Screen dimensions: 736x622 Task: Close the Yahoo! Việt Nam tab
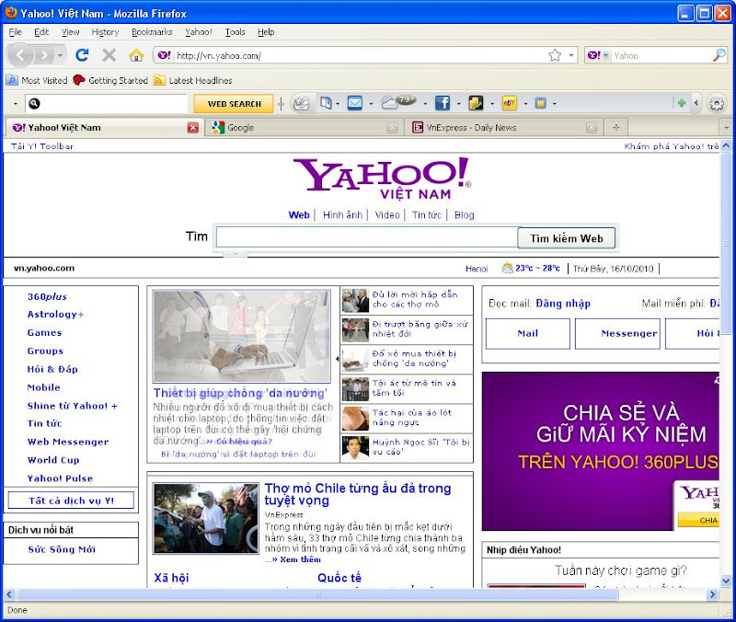[192, 128]
